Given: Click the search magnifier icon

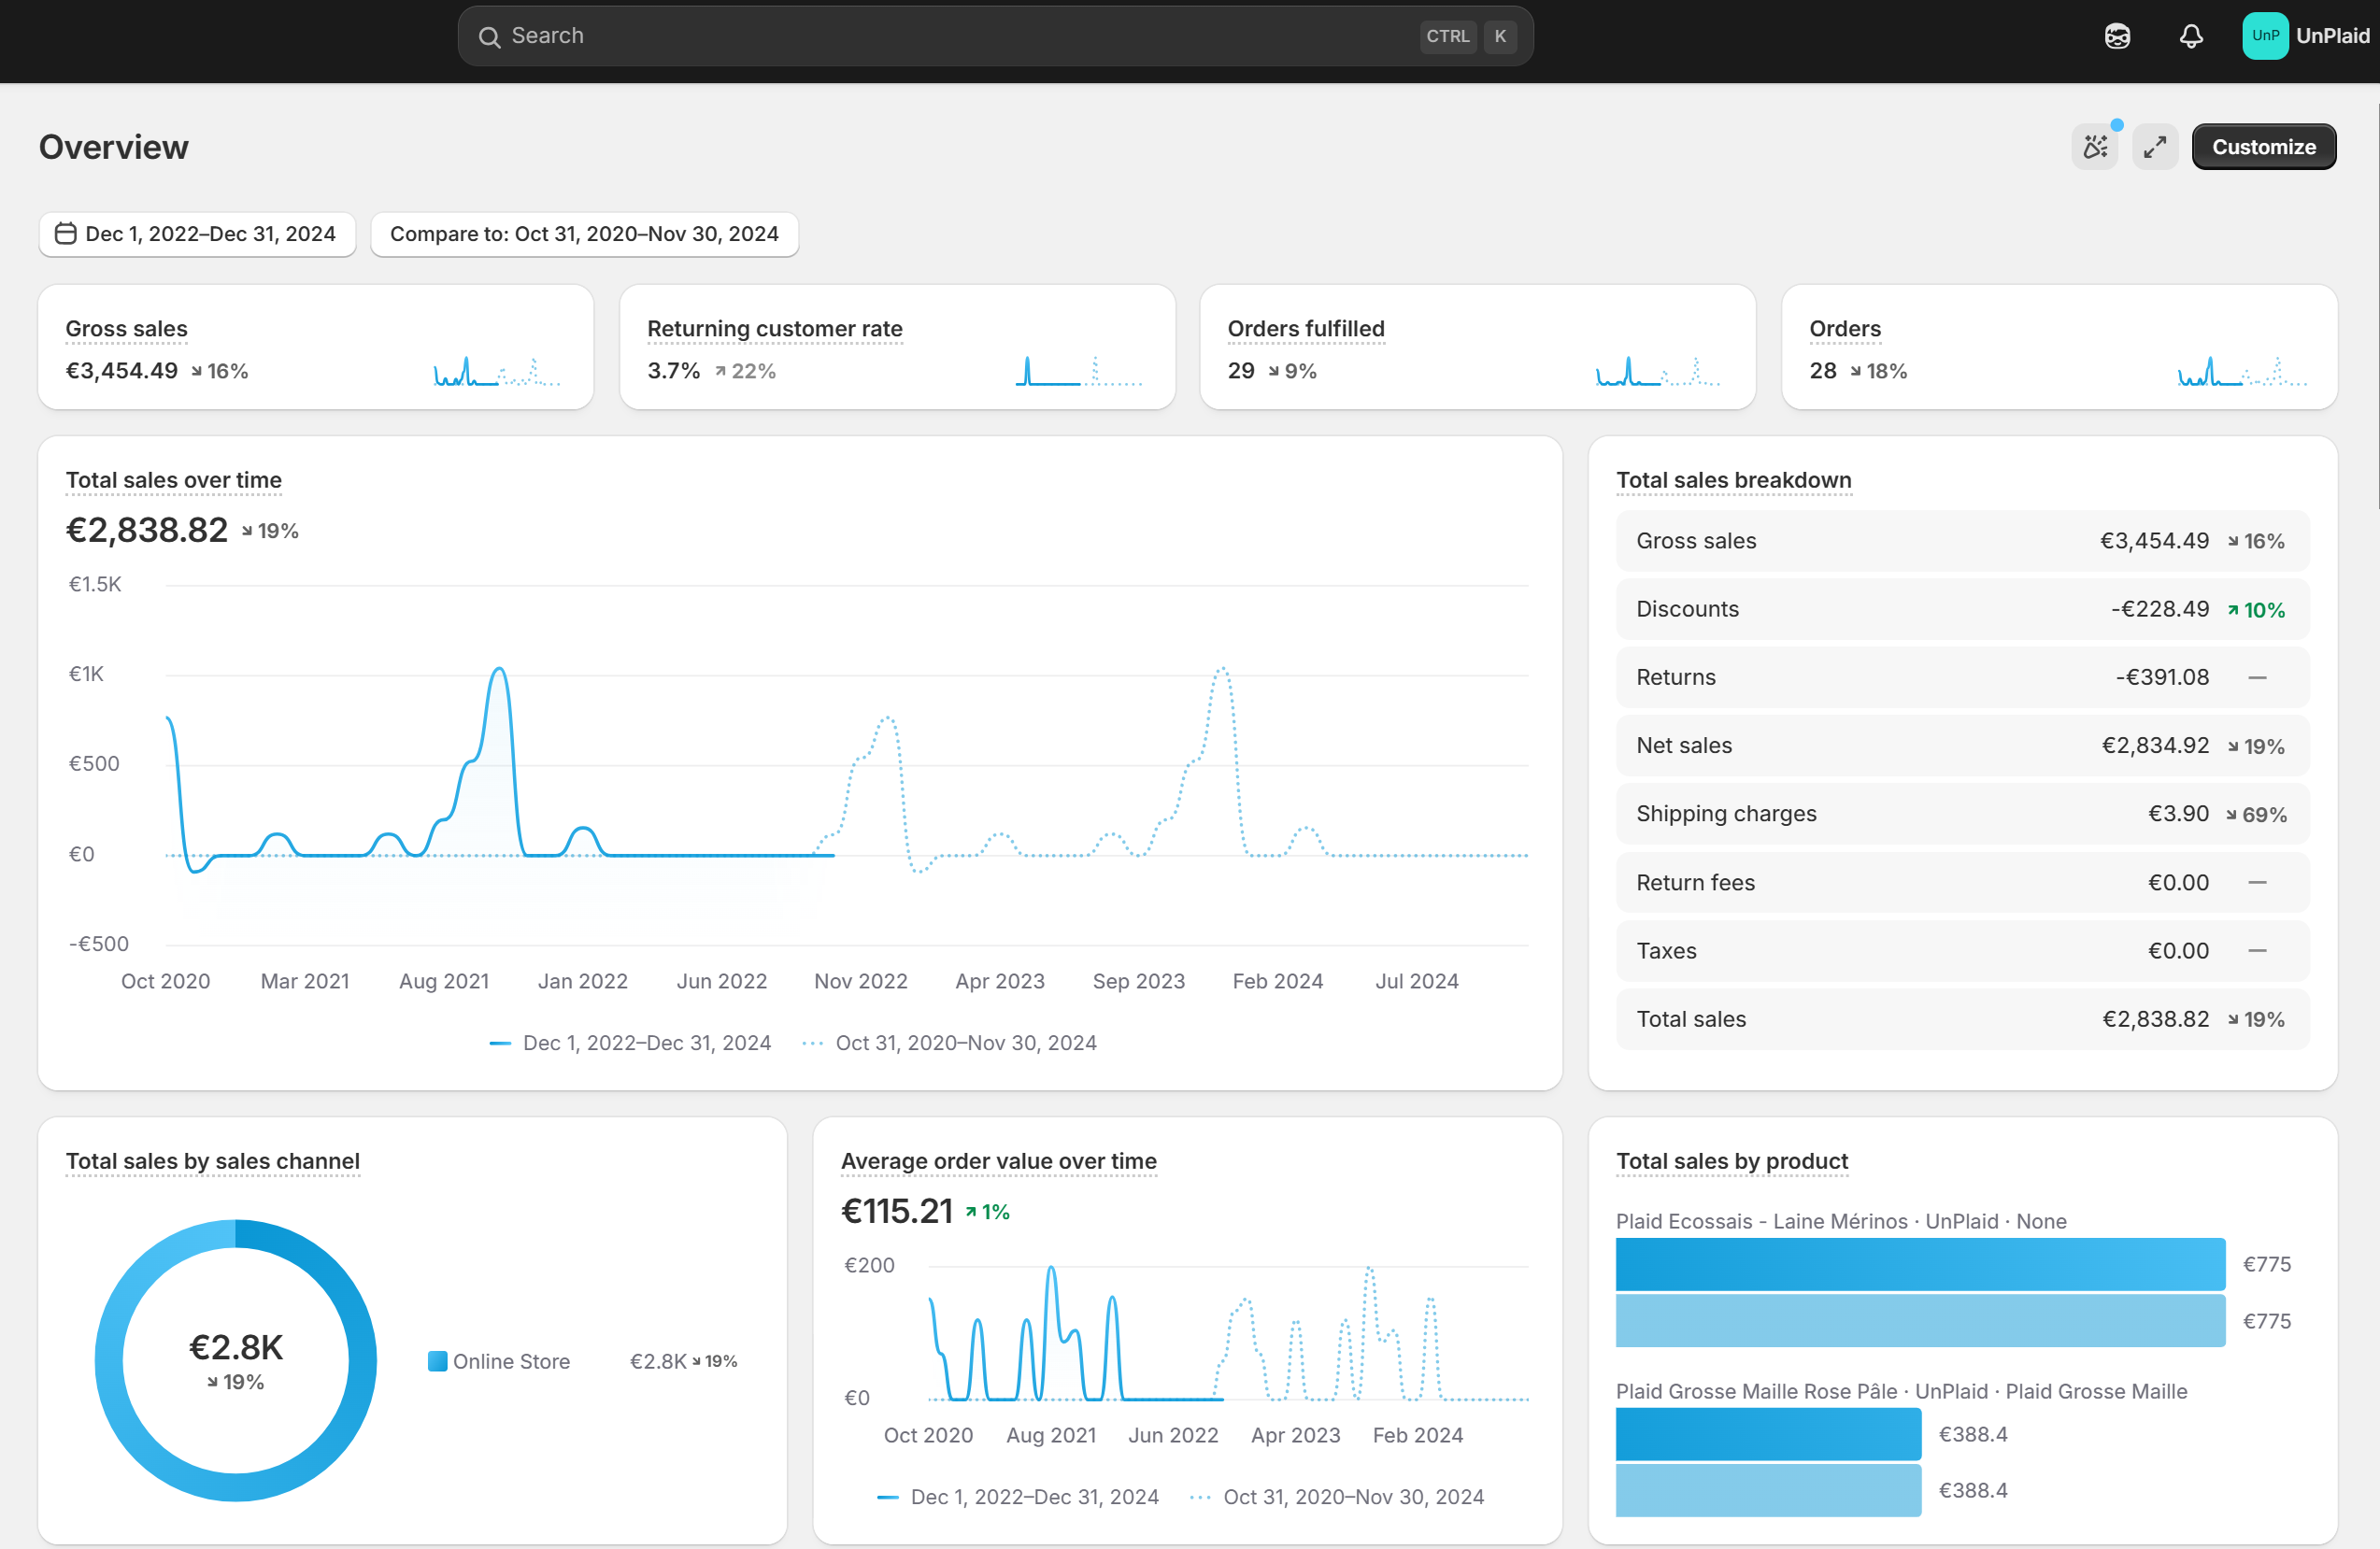Looking at the screenshot, I should (489, 37).
